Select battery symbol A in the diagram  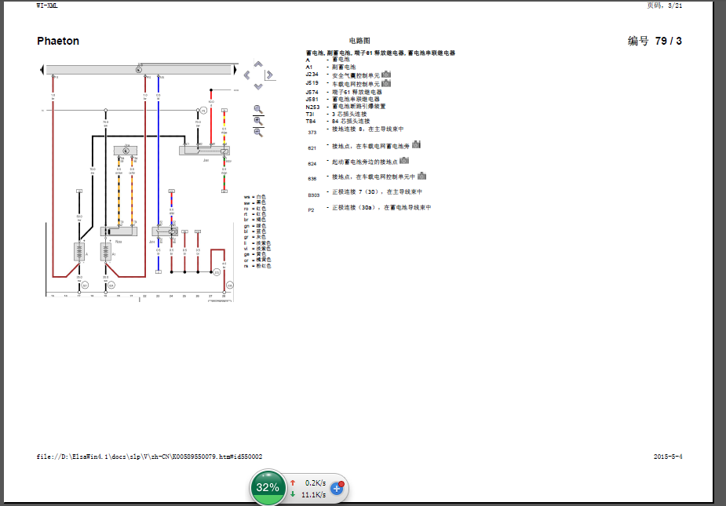79,252
